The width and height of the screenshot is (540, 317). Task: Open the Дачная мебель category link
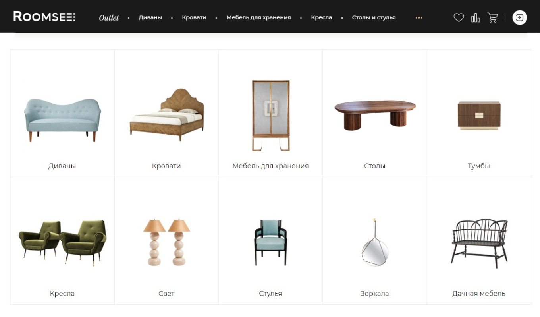[x=478, y=294]
